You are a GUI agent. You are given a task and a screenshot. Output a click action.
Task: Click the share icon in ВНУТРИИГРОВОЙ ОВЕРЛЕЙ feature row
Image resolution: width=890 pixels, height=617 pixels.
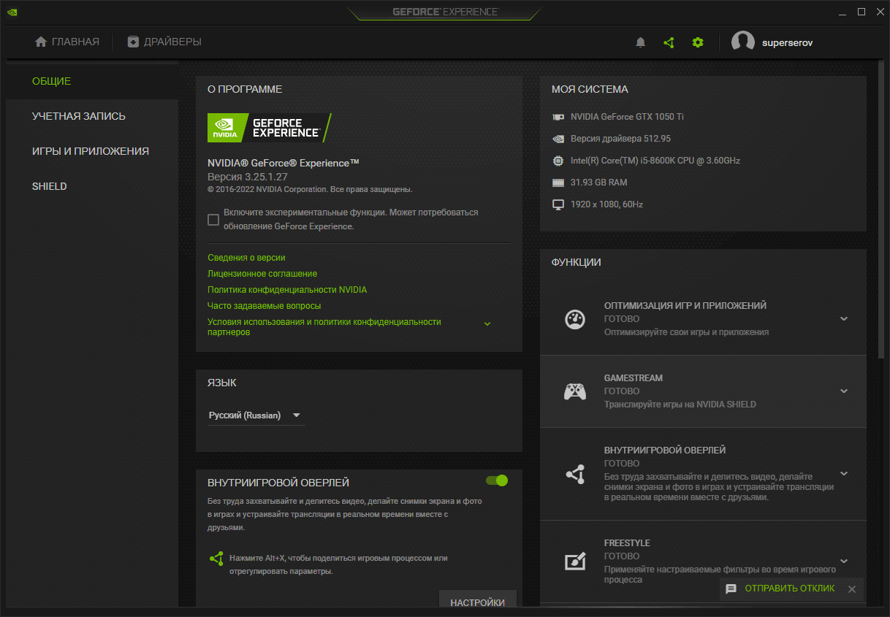pos(575,474)
